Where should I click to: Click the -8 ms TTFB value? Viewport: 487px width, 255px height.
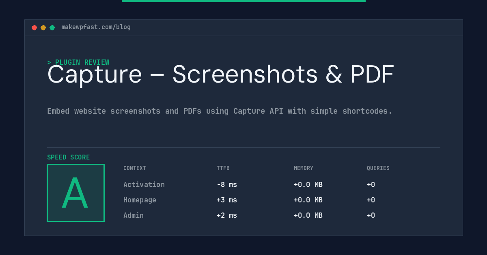pyautogui.click(x=227, y=185)
